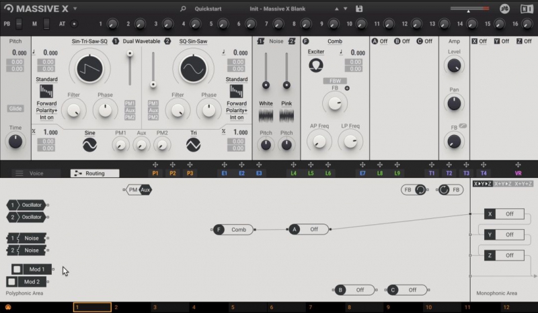538x313 pixels.
Task: Toggle oscillator 1 PM1 button
Action: pyautogui.click(x=130, y=103)
